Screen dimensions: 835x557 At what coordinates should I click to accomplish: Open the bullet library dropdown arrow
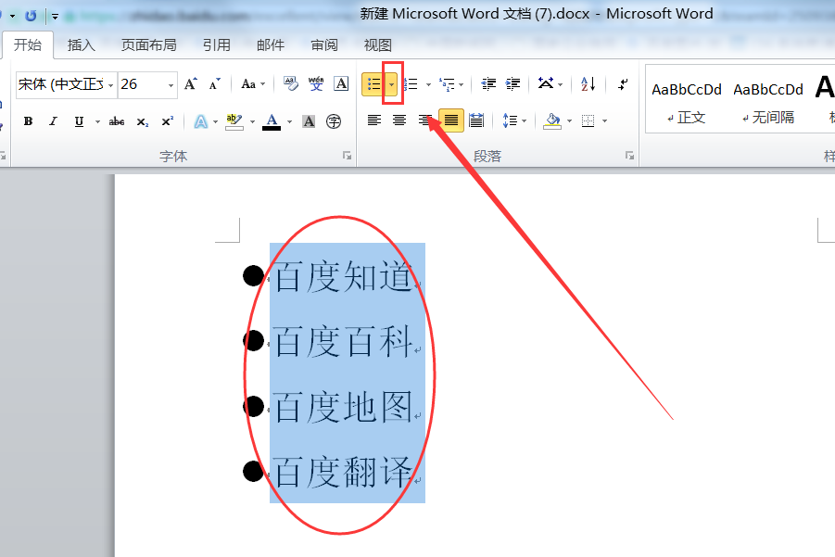coord(391,84)
